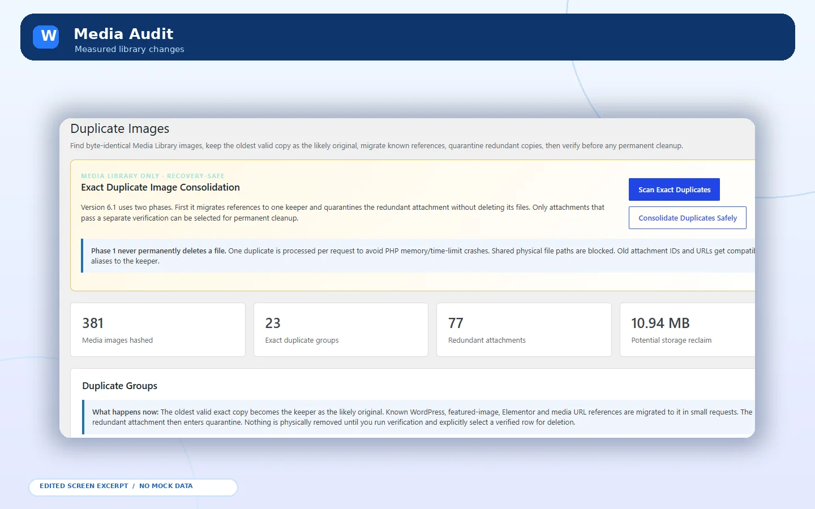Image resolution: width=815 pixels, height=509 pixels.
Task: Click the MEDIA LIBRARY ONLY · RECOVERY-SAFE label
Action: coord(153,176)
